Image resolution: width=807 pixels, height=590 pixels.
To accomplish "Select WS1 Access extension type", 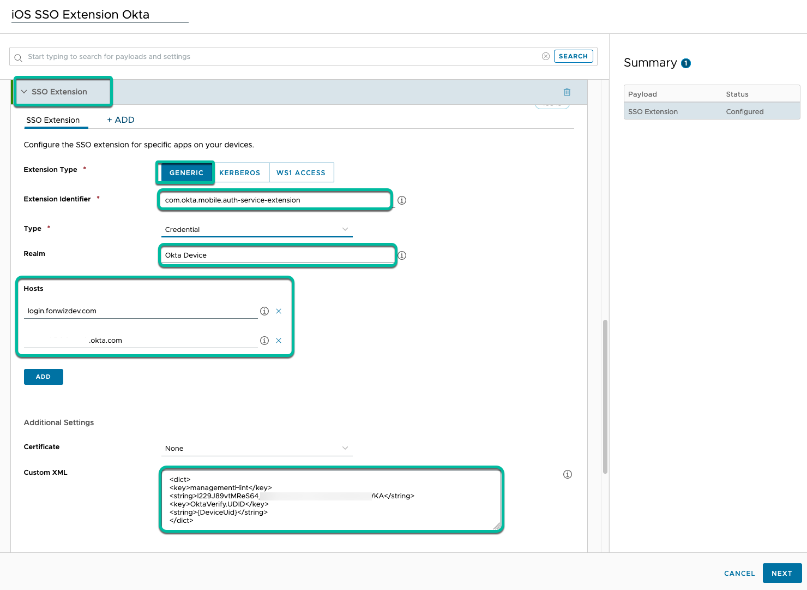I will [x=300, y=172].
